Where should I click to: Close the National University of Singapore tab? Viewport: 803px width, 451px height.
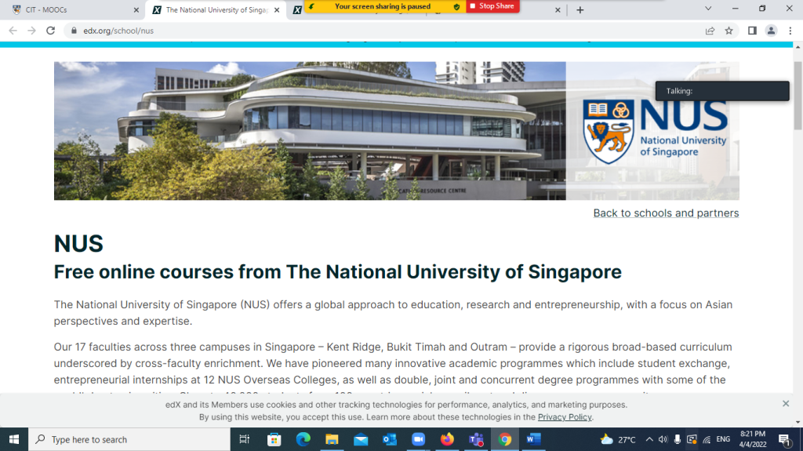[x=277, y=9]
